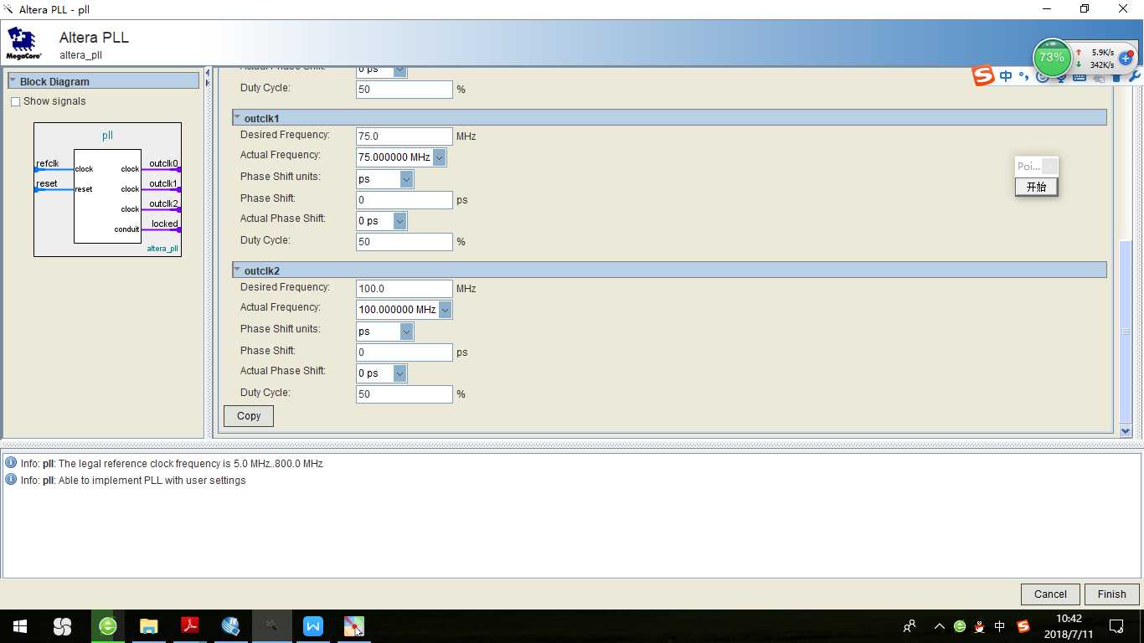Click the refclk port label
Screen dimensions: 1144x643
(48, 163)
